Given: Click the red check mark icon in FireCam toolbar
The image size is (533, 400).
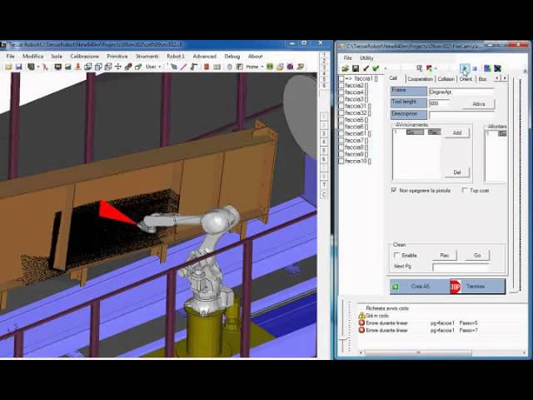Looking at the screenshot, I should pos(366,68).
